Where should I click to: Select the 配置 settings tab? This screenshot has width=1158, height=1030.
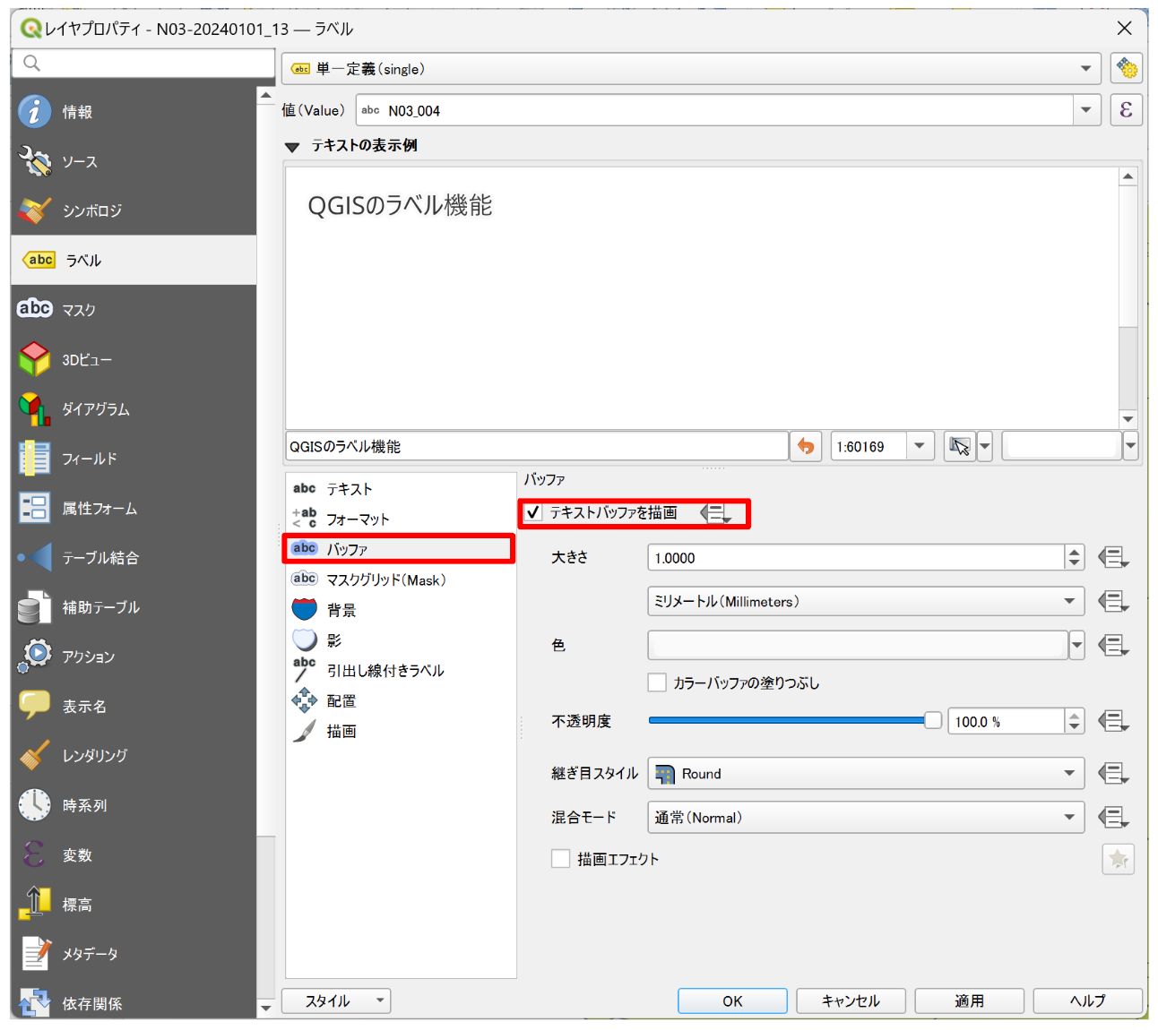click(x=401, y=701)
